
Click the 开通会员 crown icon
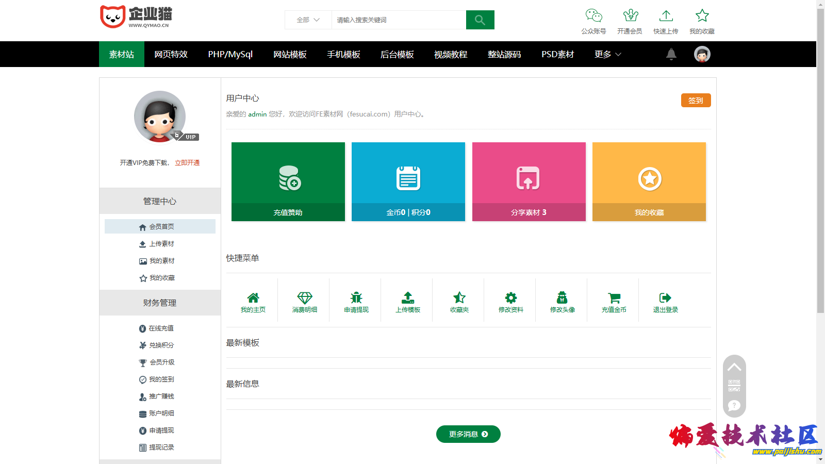coord(630,16)
